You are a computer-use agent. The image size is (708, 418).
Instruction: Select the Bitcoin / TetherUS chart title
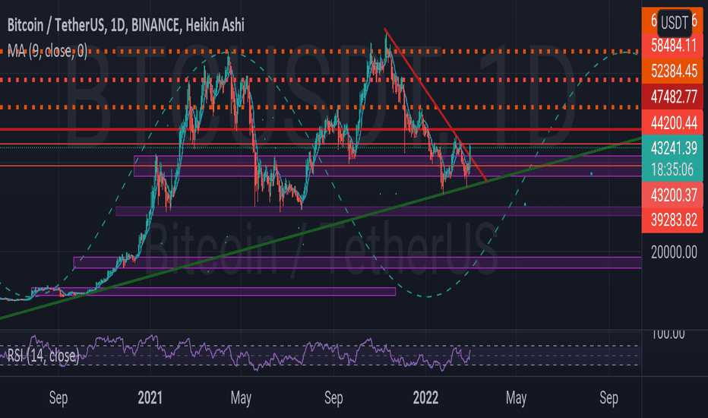click(125, 25)
